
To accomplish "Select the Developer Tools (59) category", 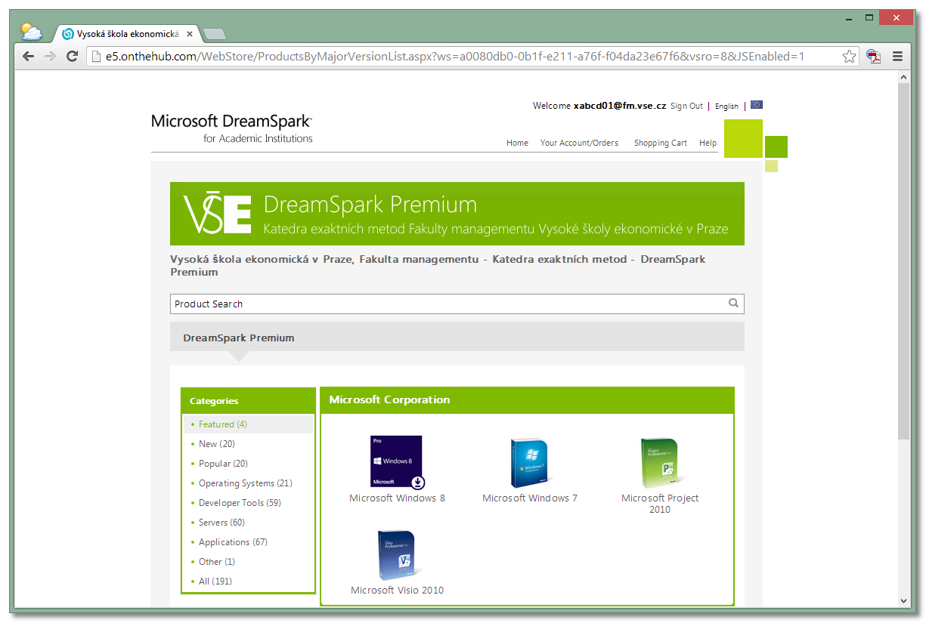I will (240, 503).
